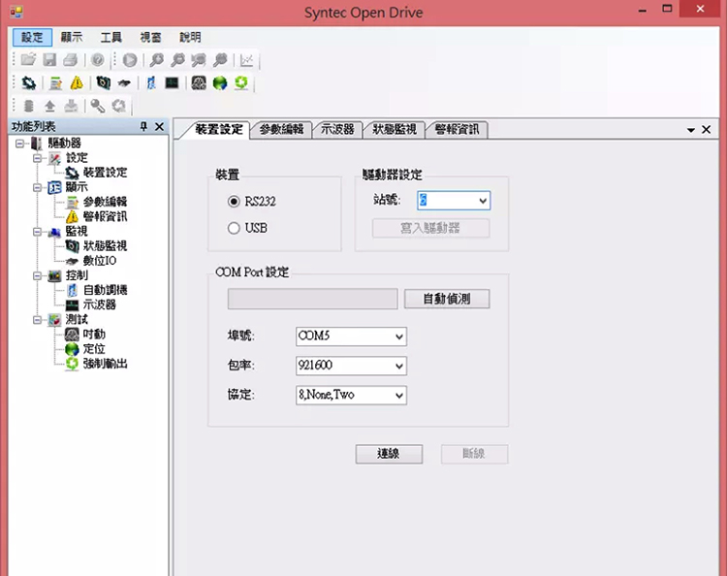The image size is (727, 576).
Task: Select 強制輸出 in the function tree
Action: point(105,364)
